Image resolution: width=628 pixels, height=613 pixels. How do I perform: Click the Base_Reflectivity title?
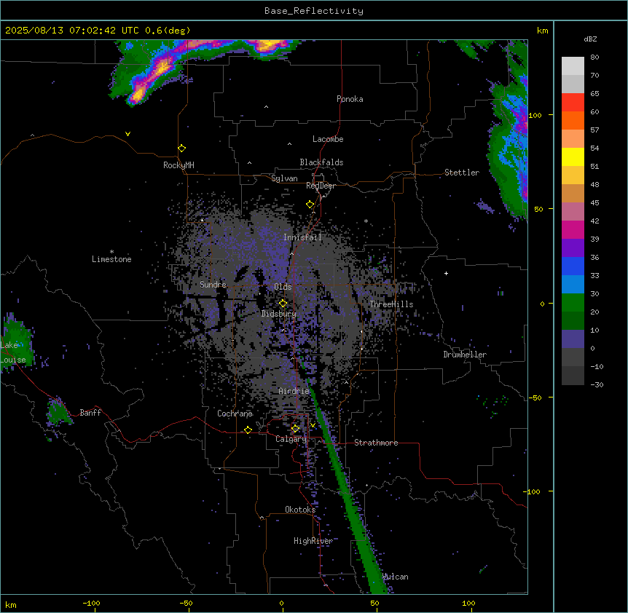[314, 11]
